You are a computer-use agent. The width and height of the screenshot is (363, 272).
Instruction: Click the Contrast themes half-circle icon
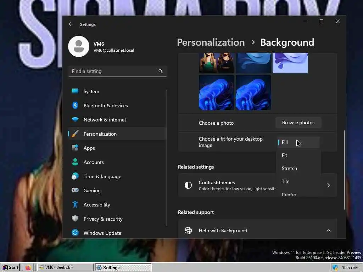[188, 185]
